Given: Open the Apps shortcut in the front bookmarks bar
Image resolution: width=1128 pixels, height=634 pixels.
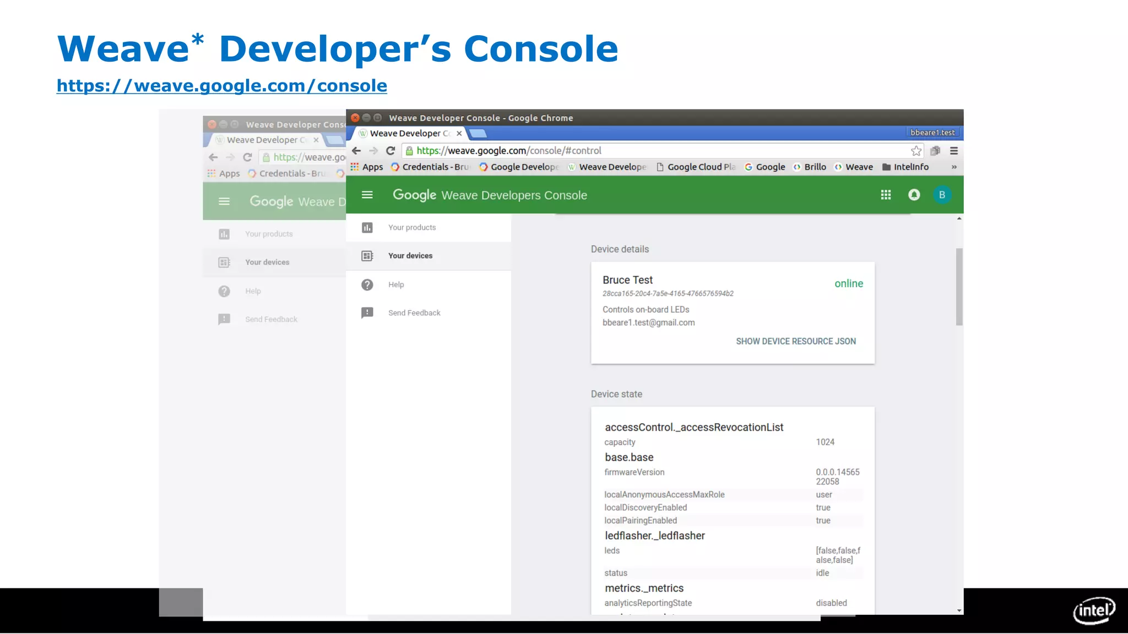Looking at the screenshot, I should (x=367, y=167).
